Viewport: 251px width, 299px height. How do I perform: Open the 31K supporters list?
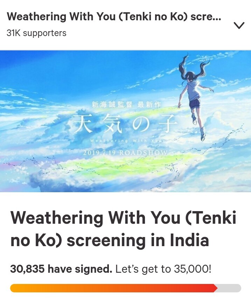click(x=36, y=33)
